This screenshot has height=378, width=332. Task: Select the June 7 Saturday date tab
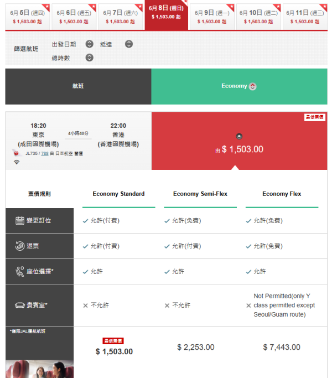pyautogui.click(x=121, y=17)
